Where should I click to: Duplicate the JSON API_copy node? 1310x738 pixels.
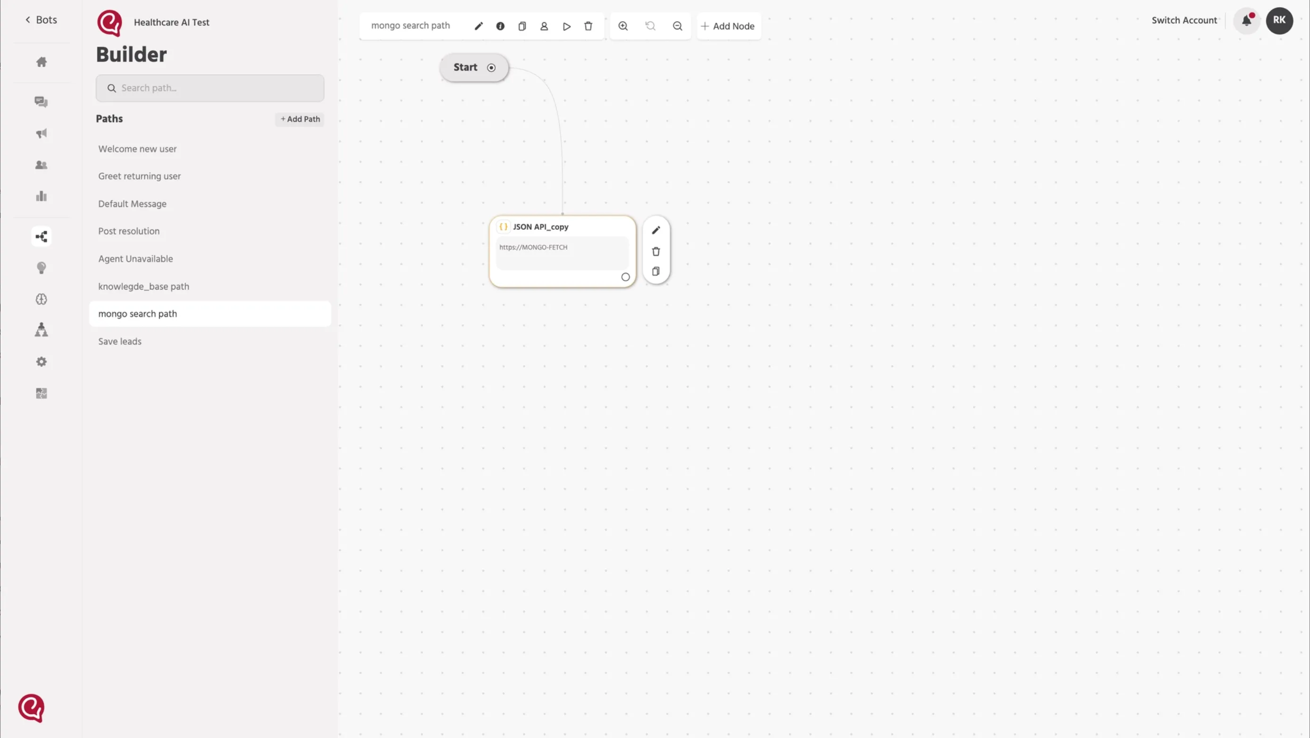click(x=656, y=272)
